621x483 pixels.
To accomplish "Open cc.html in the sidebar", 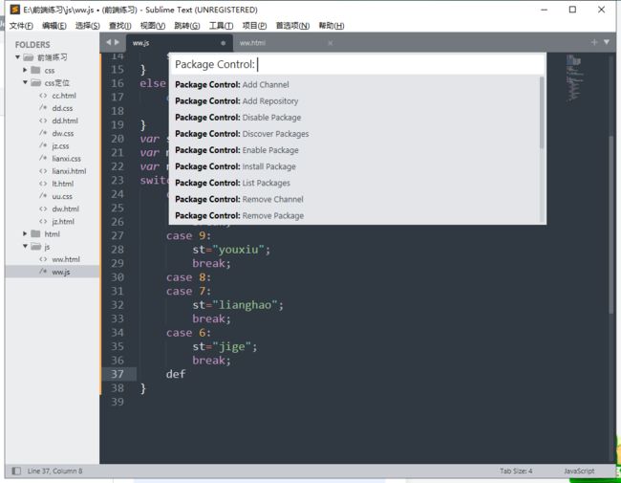I will pos(64,96).
